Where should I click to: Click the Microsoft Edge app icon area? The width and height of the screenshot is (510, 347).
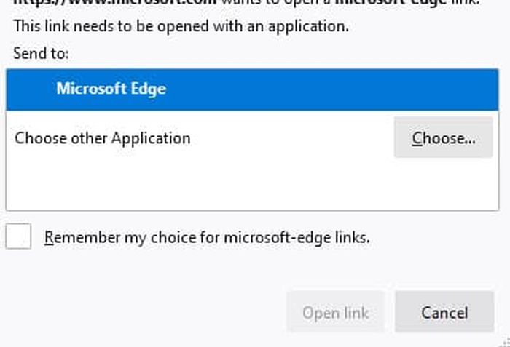click(34, 89)
